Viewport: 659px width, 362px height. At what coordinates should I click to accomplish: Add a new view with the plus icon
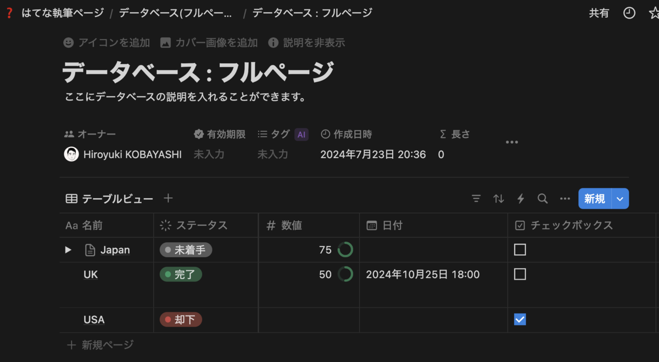tap(168, 198)
